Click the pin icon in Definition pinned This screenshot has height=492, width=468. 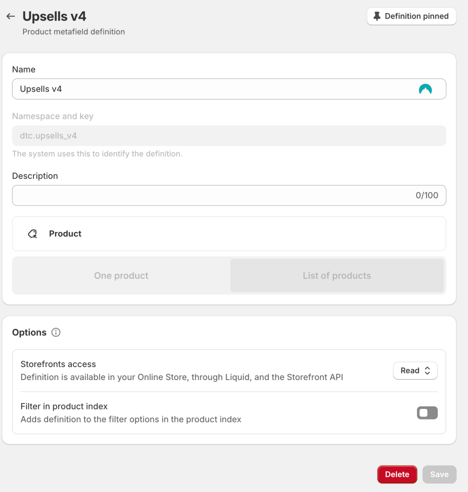[x=377, y=16]
